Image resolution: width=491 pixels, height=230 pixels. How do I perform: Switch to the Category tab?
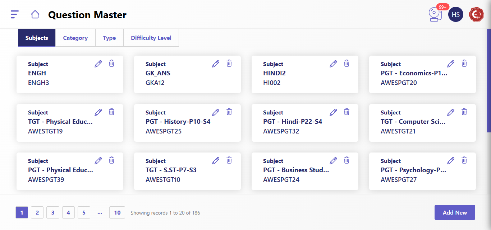pos(75,38)
